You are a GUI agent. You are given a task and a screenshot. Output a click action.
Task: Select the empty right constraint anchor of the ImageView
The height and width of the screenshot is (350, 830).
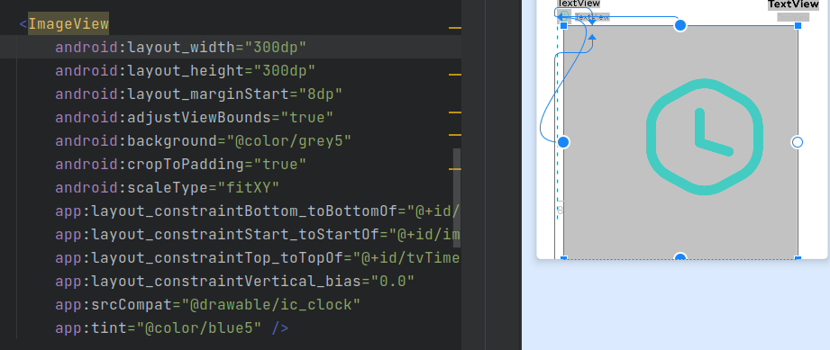[x=798, y=141]
